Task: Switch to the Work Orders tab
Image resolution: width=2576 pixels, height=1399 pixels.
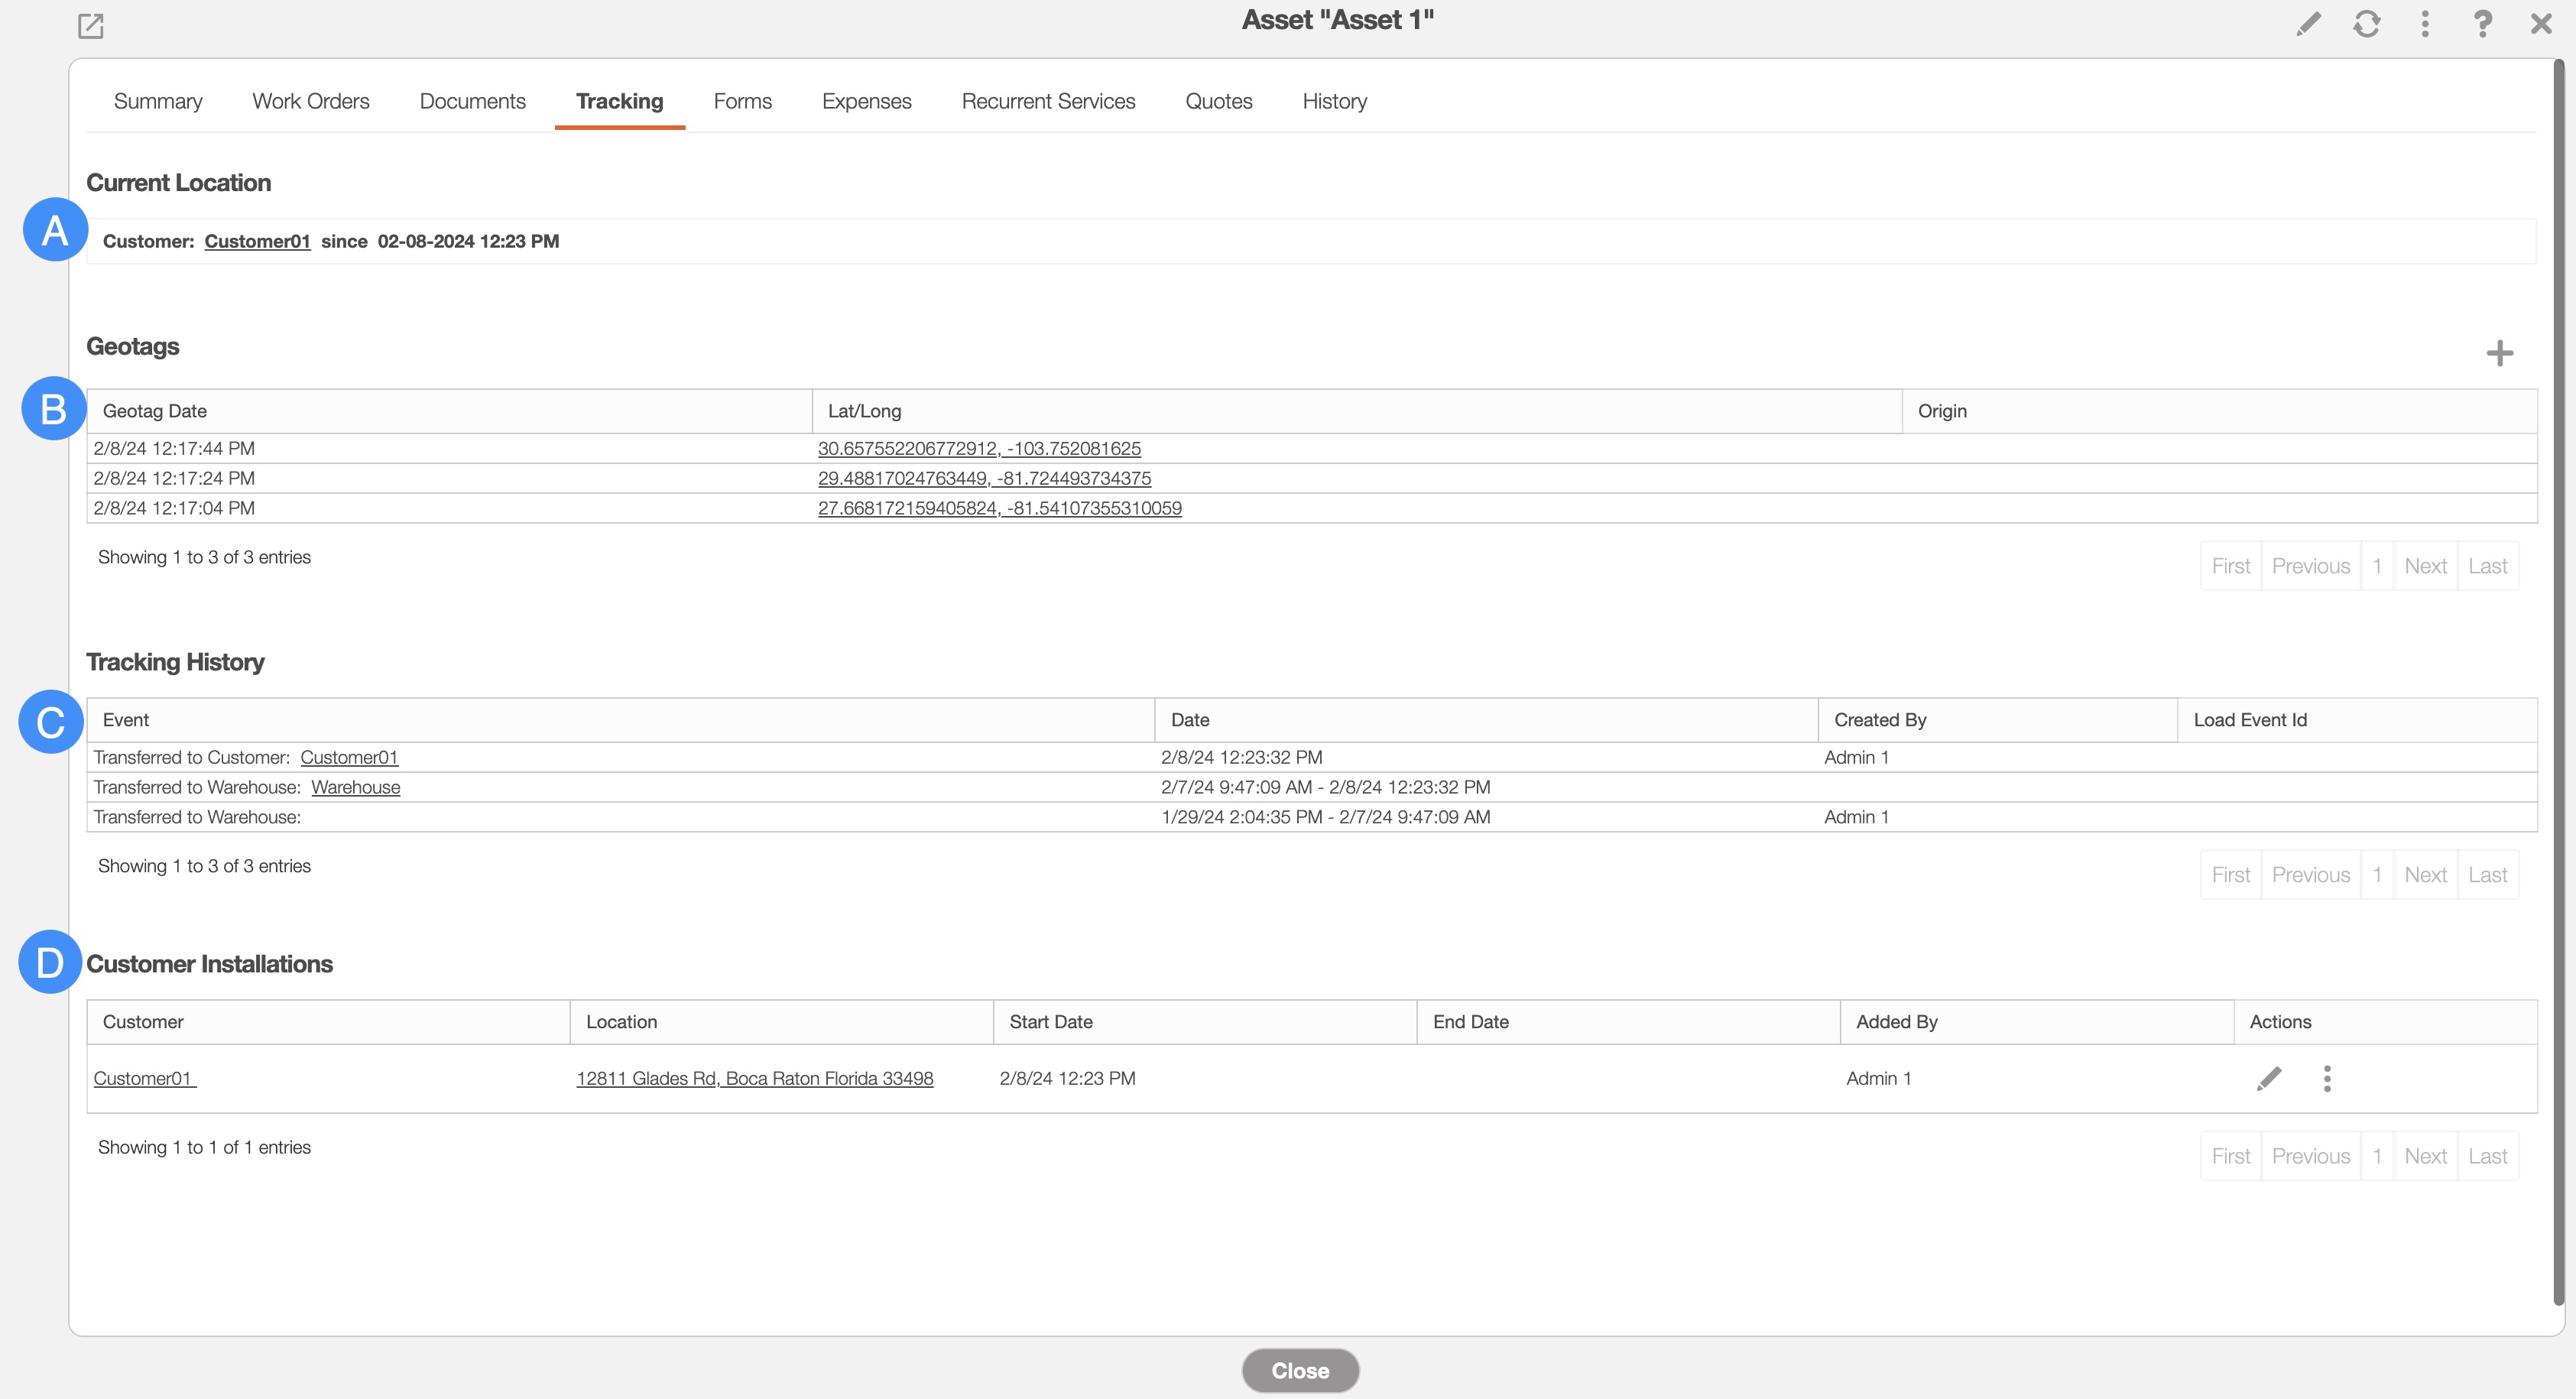Action: [310, 101]
